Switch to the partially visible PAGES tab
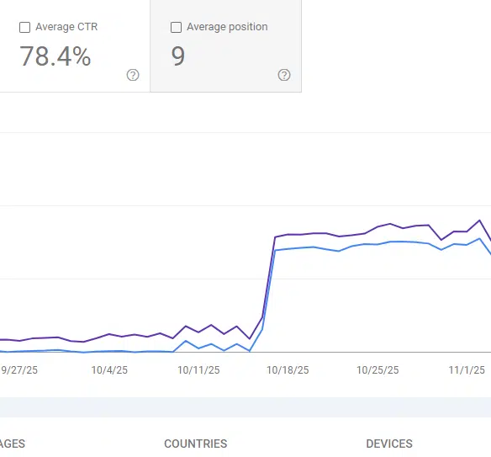Image resolution: width=491 pixels, height=457 pixels. coord(13,444)
